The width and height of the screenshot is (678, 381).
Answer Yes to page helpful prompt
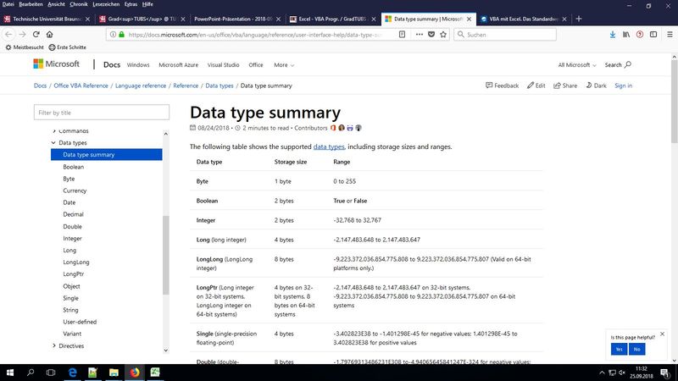tap(620, 349)
